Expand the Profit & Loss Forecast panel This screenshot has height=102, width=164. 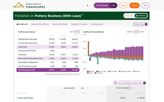tap(80, 30)
